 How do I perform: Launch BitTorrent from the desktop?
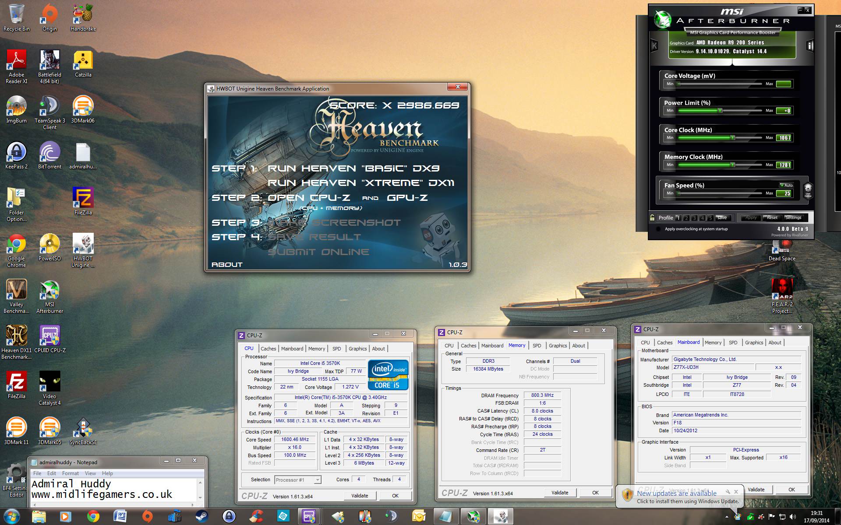[x=49, y=155]
